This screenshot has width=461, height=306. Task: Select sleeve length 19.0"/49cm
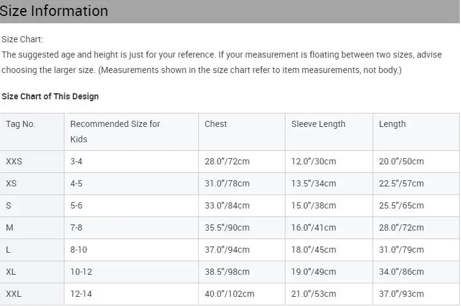[314, 272]
